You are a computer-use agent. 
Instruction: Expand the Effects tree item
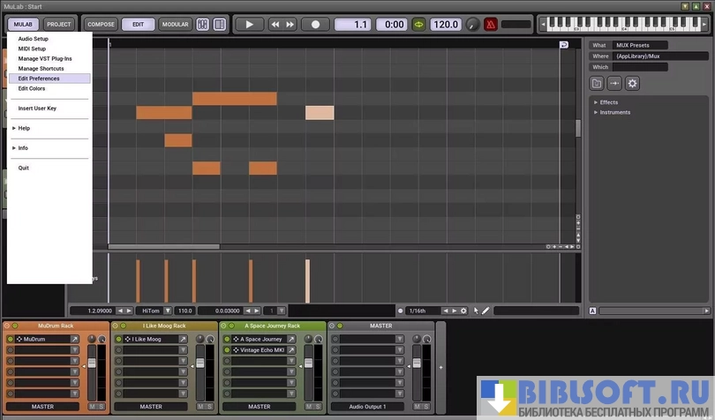(x=596, y=102)
